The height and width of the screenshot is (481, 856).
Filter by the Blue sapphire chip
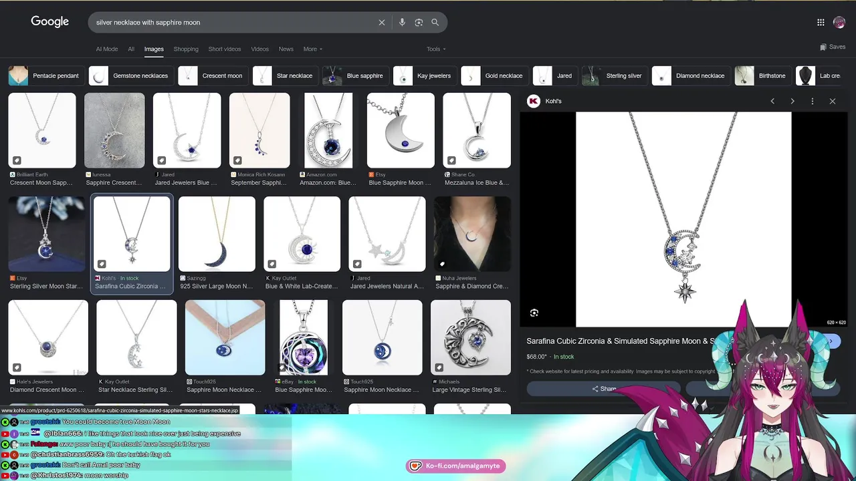click(355, 75)
